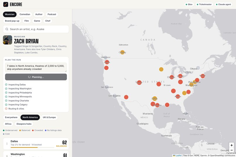Click the Seattle crowded map marker
Viewport: 236px width, 157px height.
pyautogui.click(x=107, y=62)
